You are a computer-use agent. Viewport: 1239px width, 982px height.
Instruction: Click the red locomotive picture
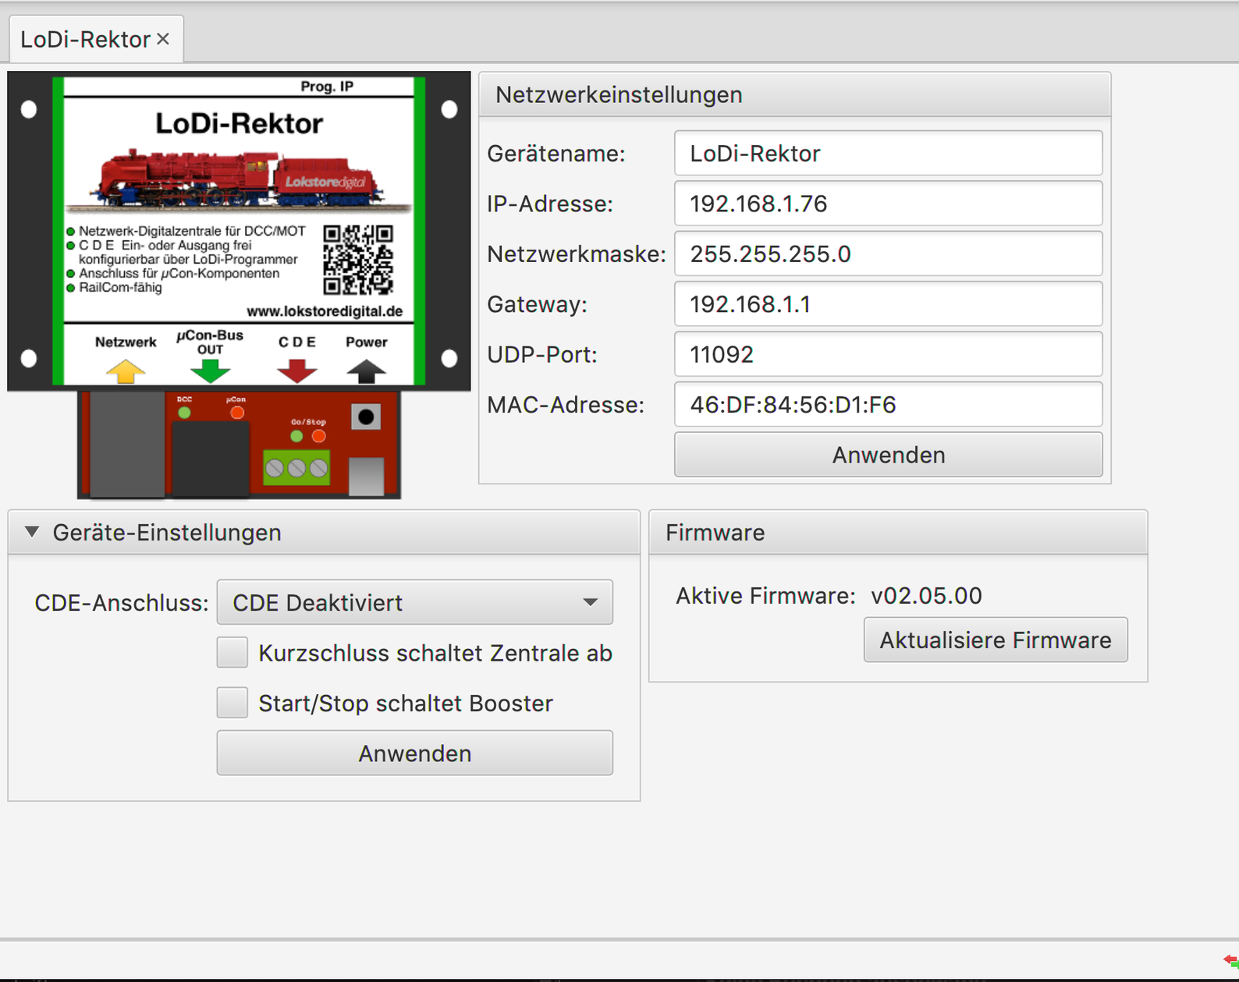[x=239, y=180]
